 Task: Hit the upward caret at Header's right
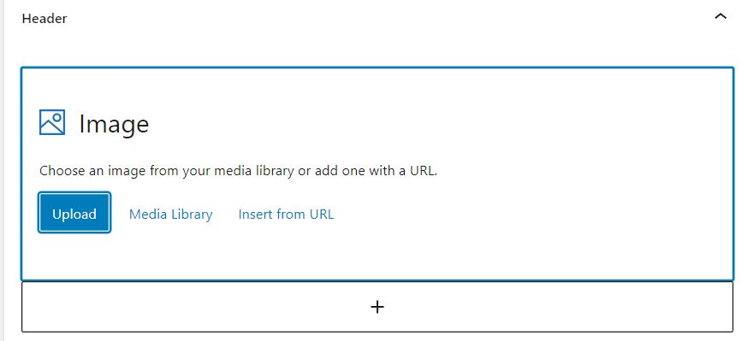coord(720,17)
